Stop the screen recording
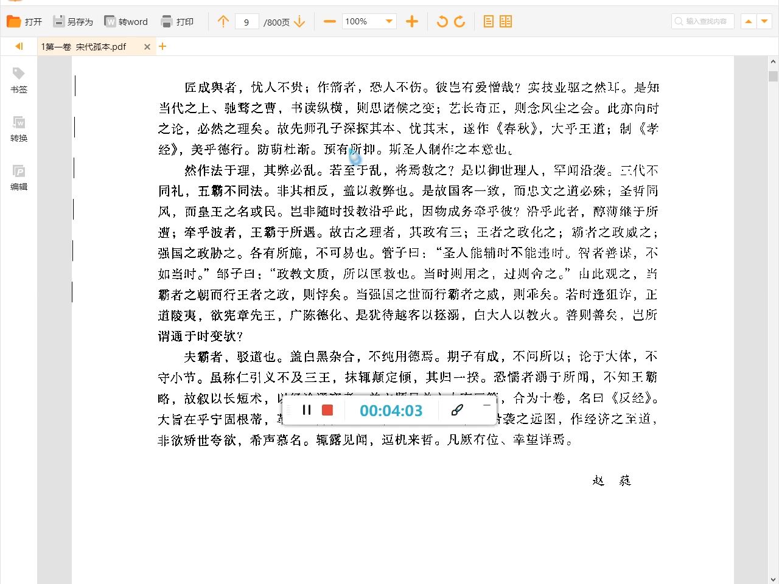 327,410
